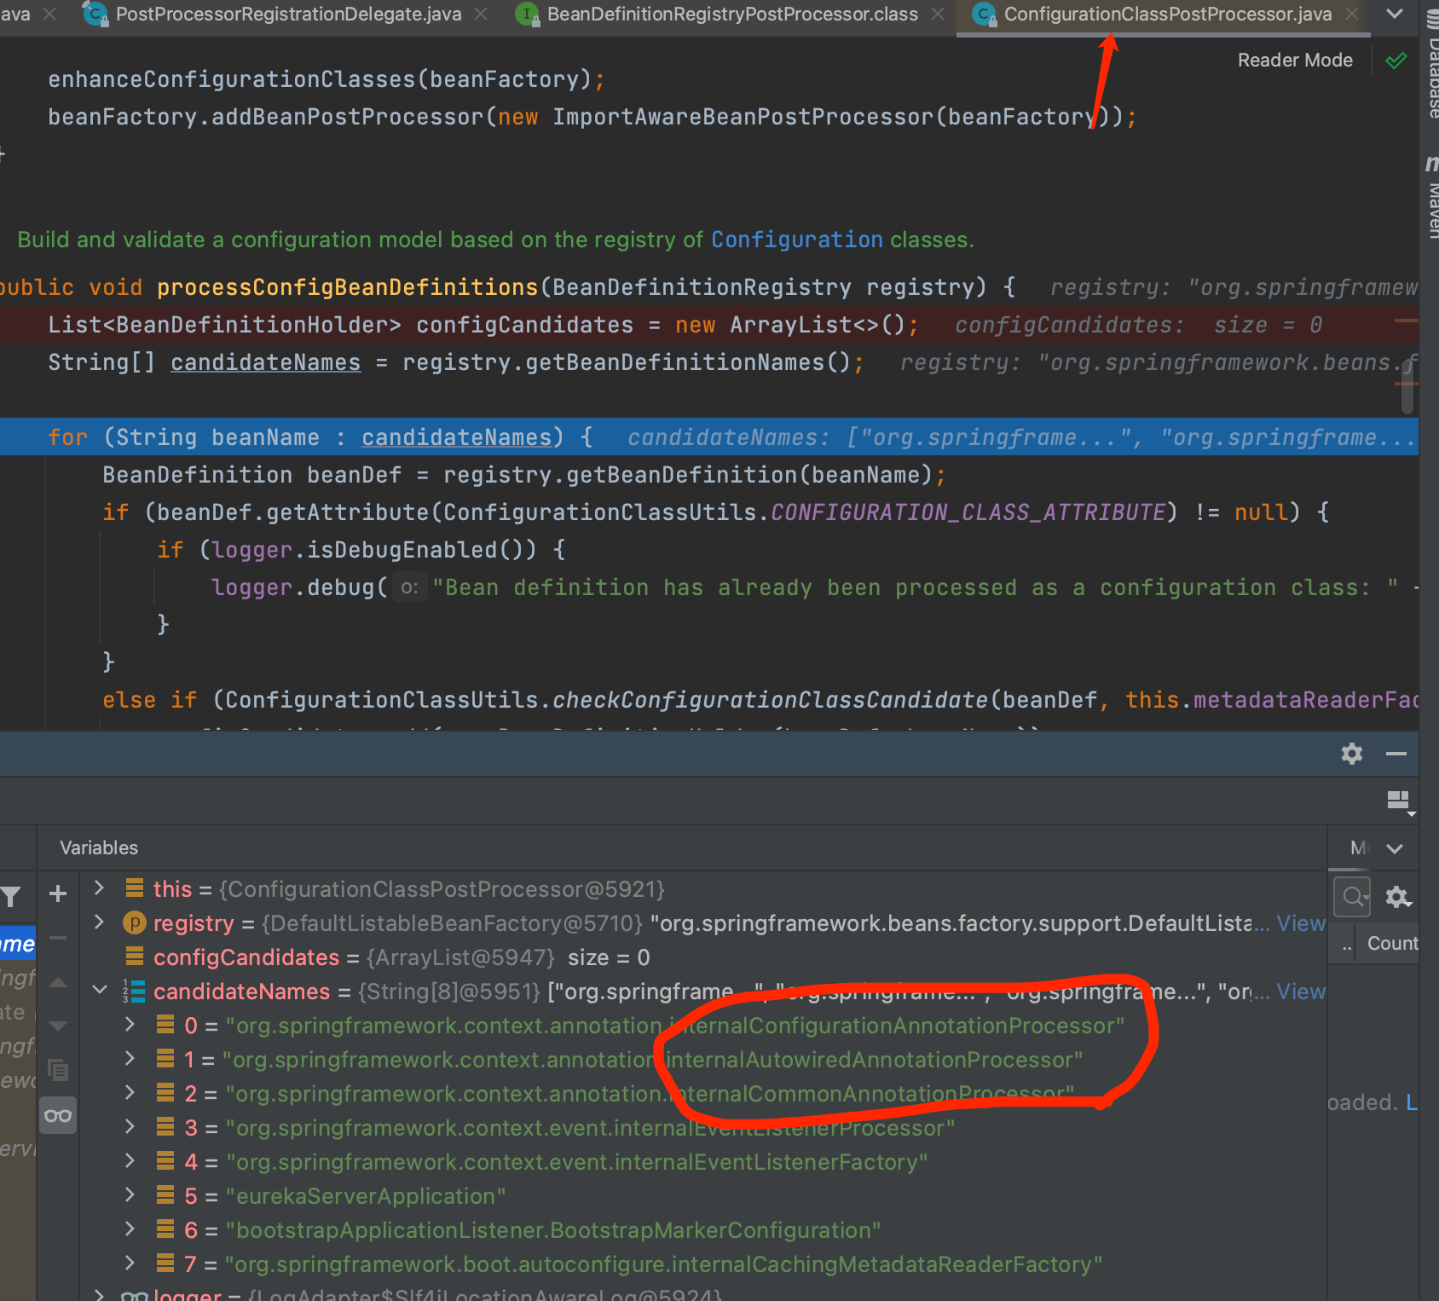Click duplicate watch copy icon
This screenshot has height=1301, width=1439.
58,1070
